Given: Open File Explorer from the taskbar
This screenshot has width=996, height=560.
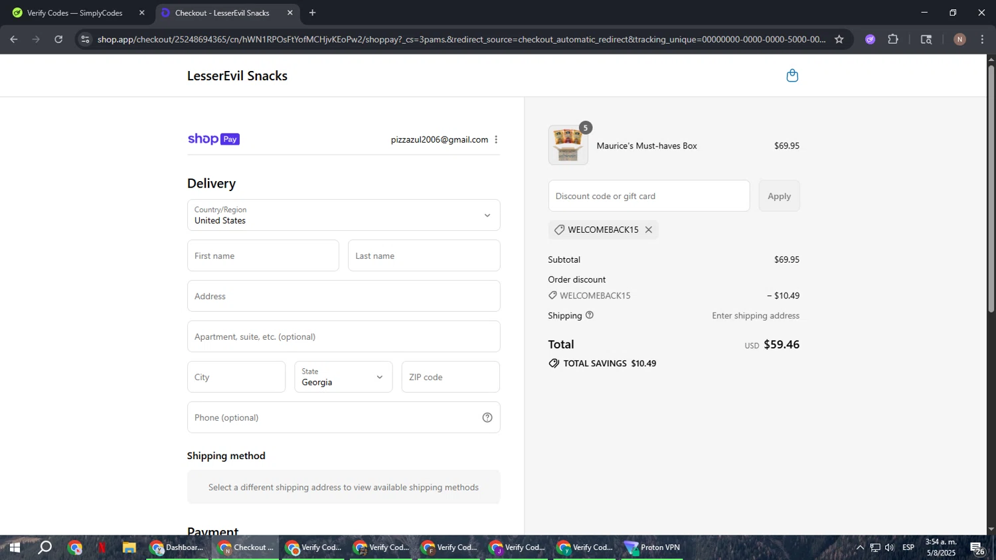Looking at the screenshot, I should (129, 547).
